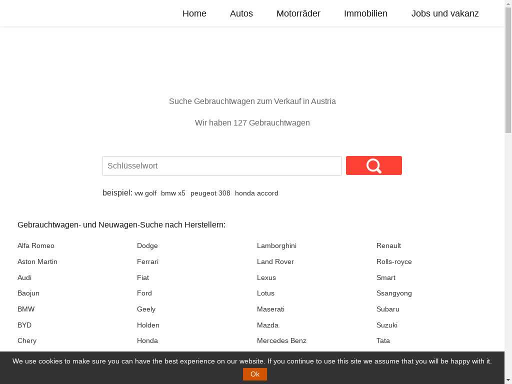Browse Ferrari listings
This screenshot has width=512, height=384.
[x=147, y=261]
